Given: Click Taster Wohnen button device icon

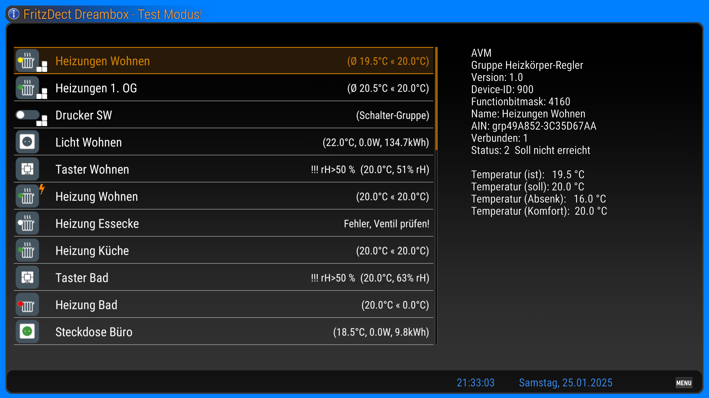Looking at the screenshot, I should [27, 169].
